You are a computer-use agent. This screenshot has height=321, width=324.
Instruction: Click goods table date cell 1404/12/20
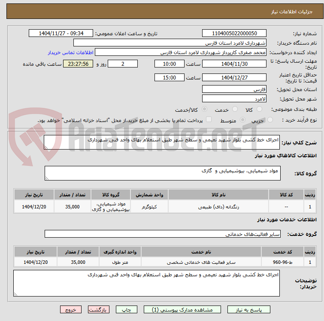[x=34, y=207]
